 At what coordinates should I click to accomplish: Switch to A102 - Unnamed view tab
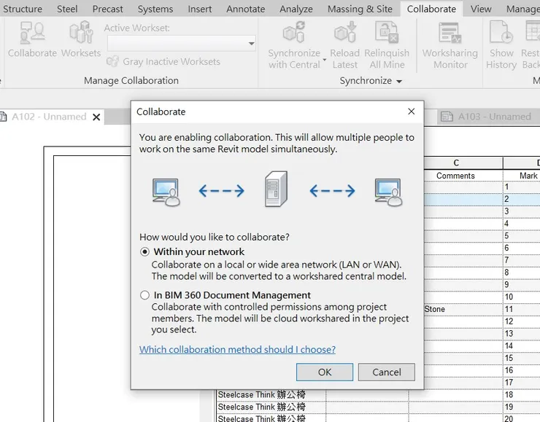49,117
